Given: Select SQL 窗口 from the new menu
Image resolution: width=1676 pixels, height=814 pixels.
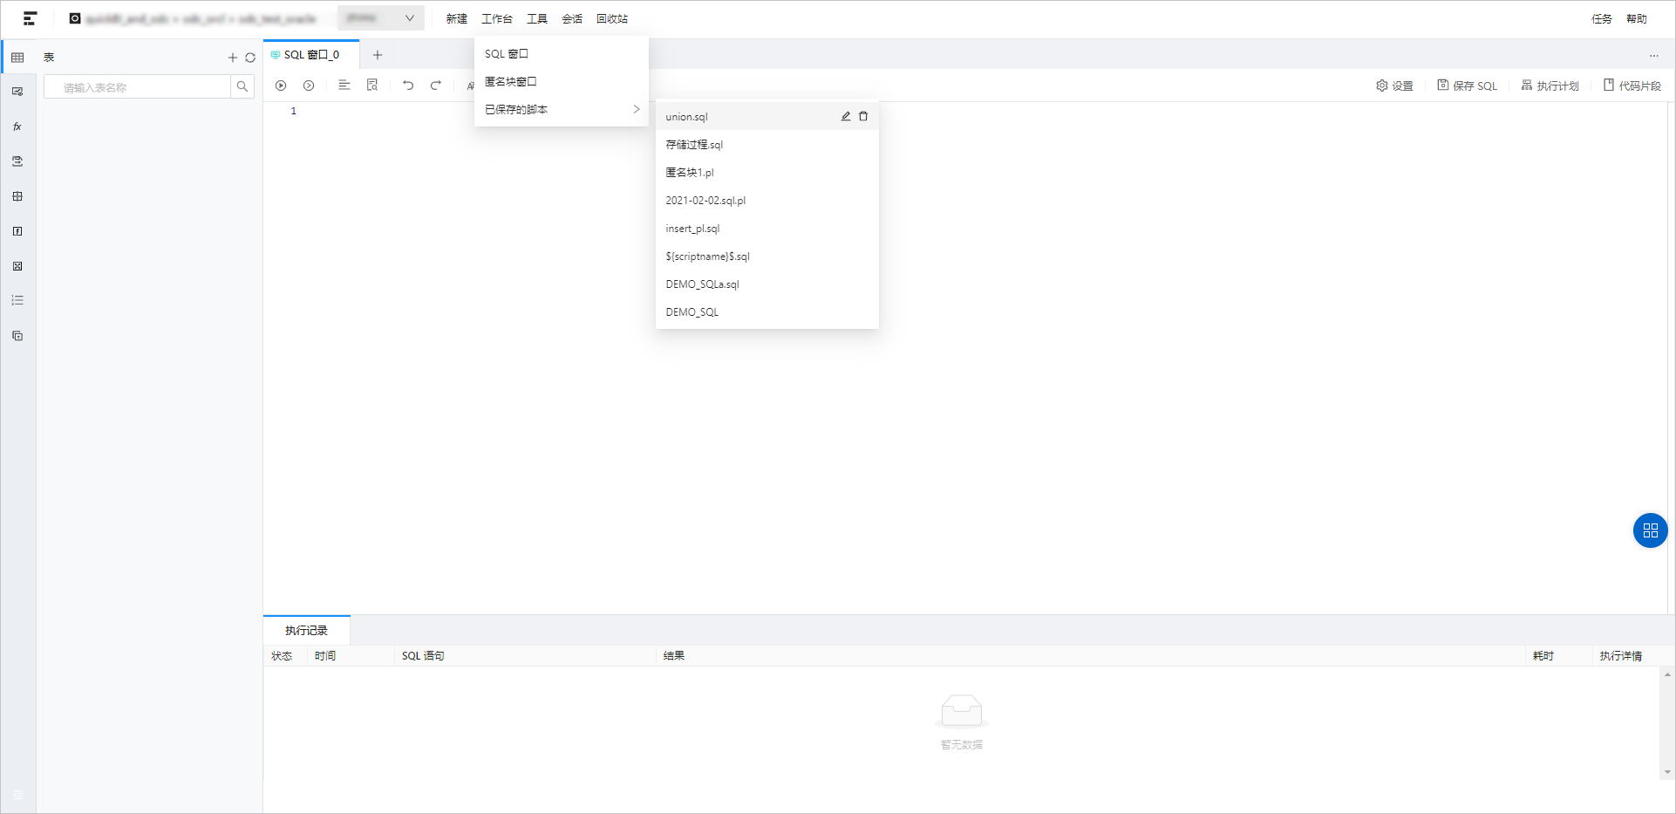Looking at the screenshot, I should (x=507, y=54).
